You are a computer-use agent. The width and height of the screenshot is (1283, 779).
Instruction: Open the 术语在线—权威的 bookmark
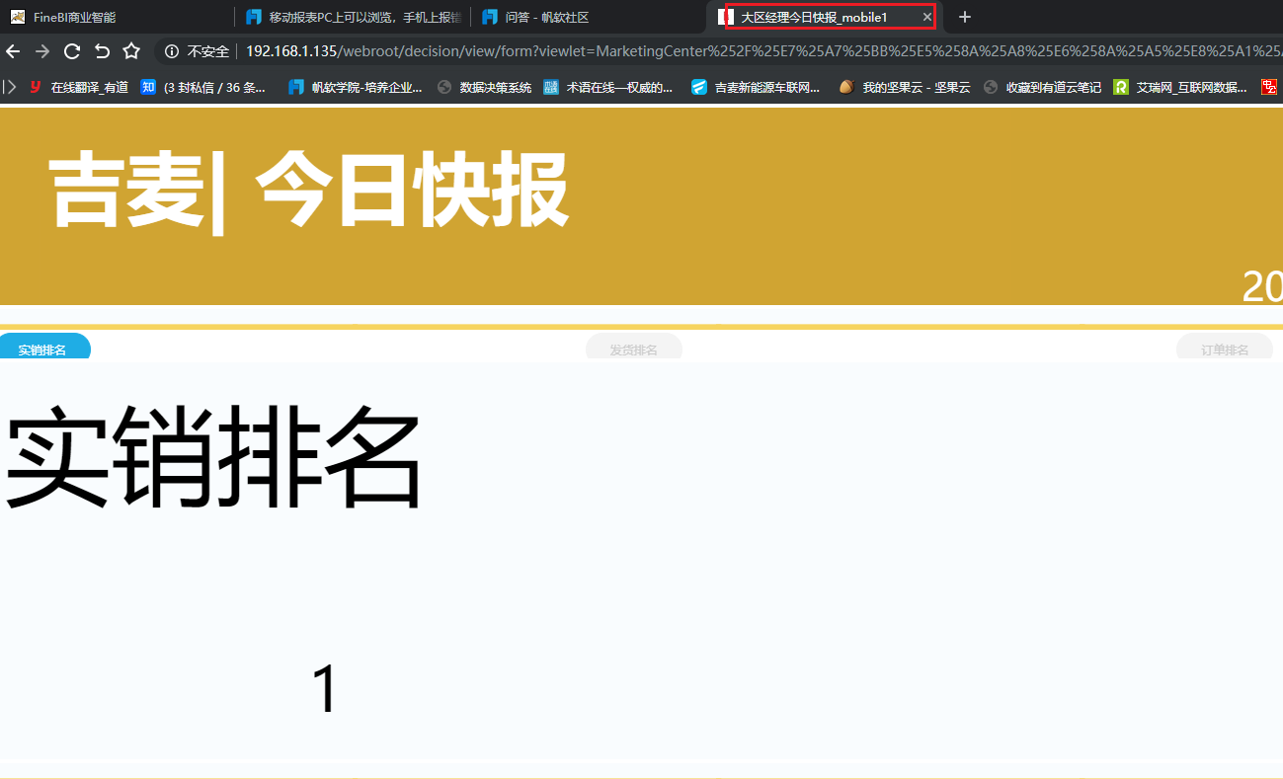tap(608, 87)
